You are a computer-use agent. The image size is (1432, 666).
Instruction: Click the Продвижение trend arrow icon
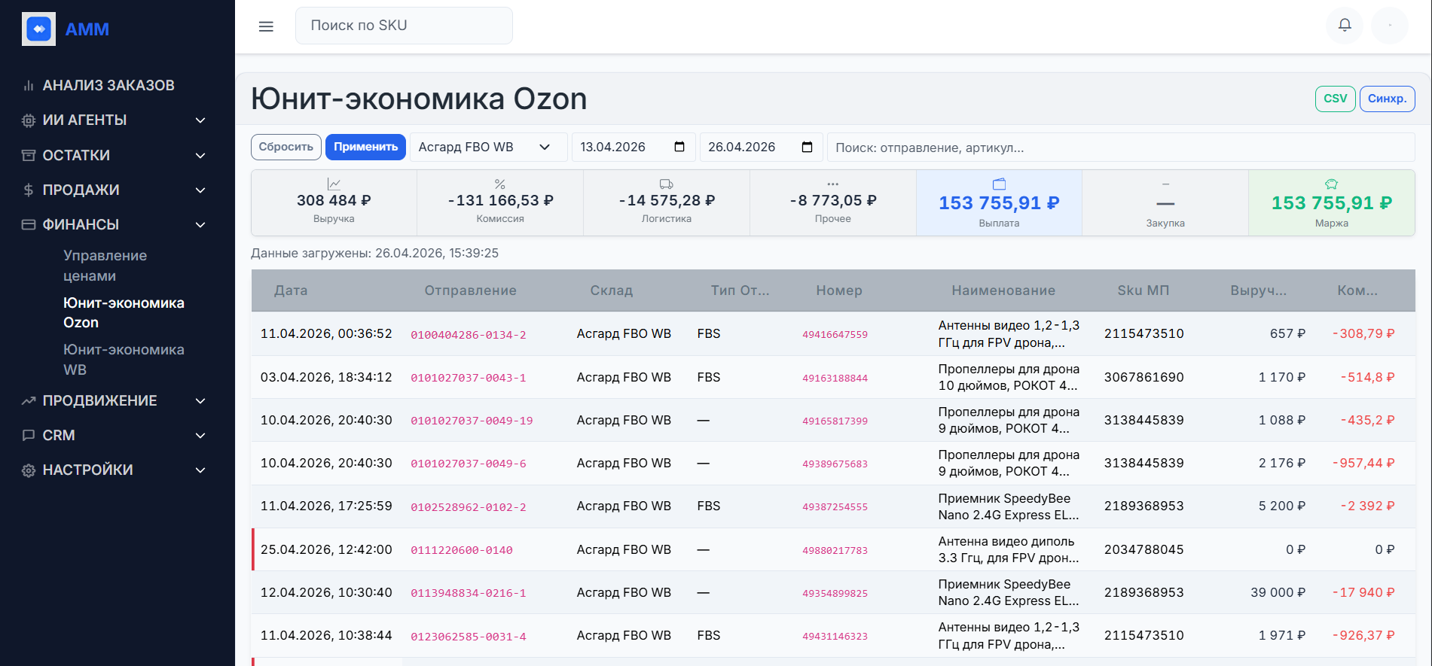29,400
